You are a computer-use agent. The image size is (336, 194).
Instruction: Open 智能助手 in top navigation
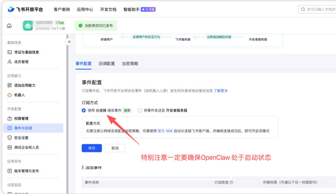131,9
